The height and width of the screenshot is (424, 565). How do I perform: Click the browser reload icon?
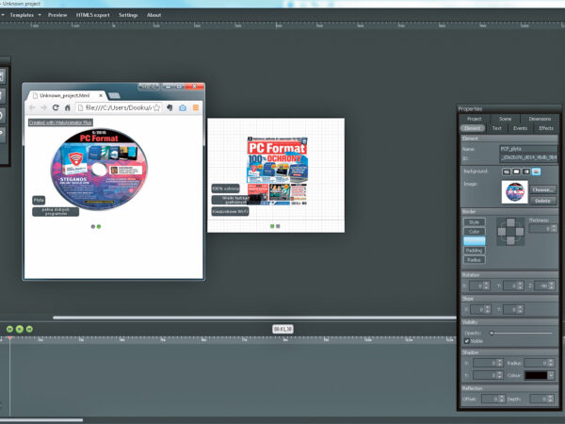(x=56, y=107)
